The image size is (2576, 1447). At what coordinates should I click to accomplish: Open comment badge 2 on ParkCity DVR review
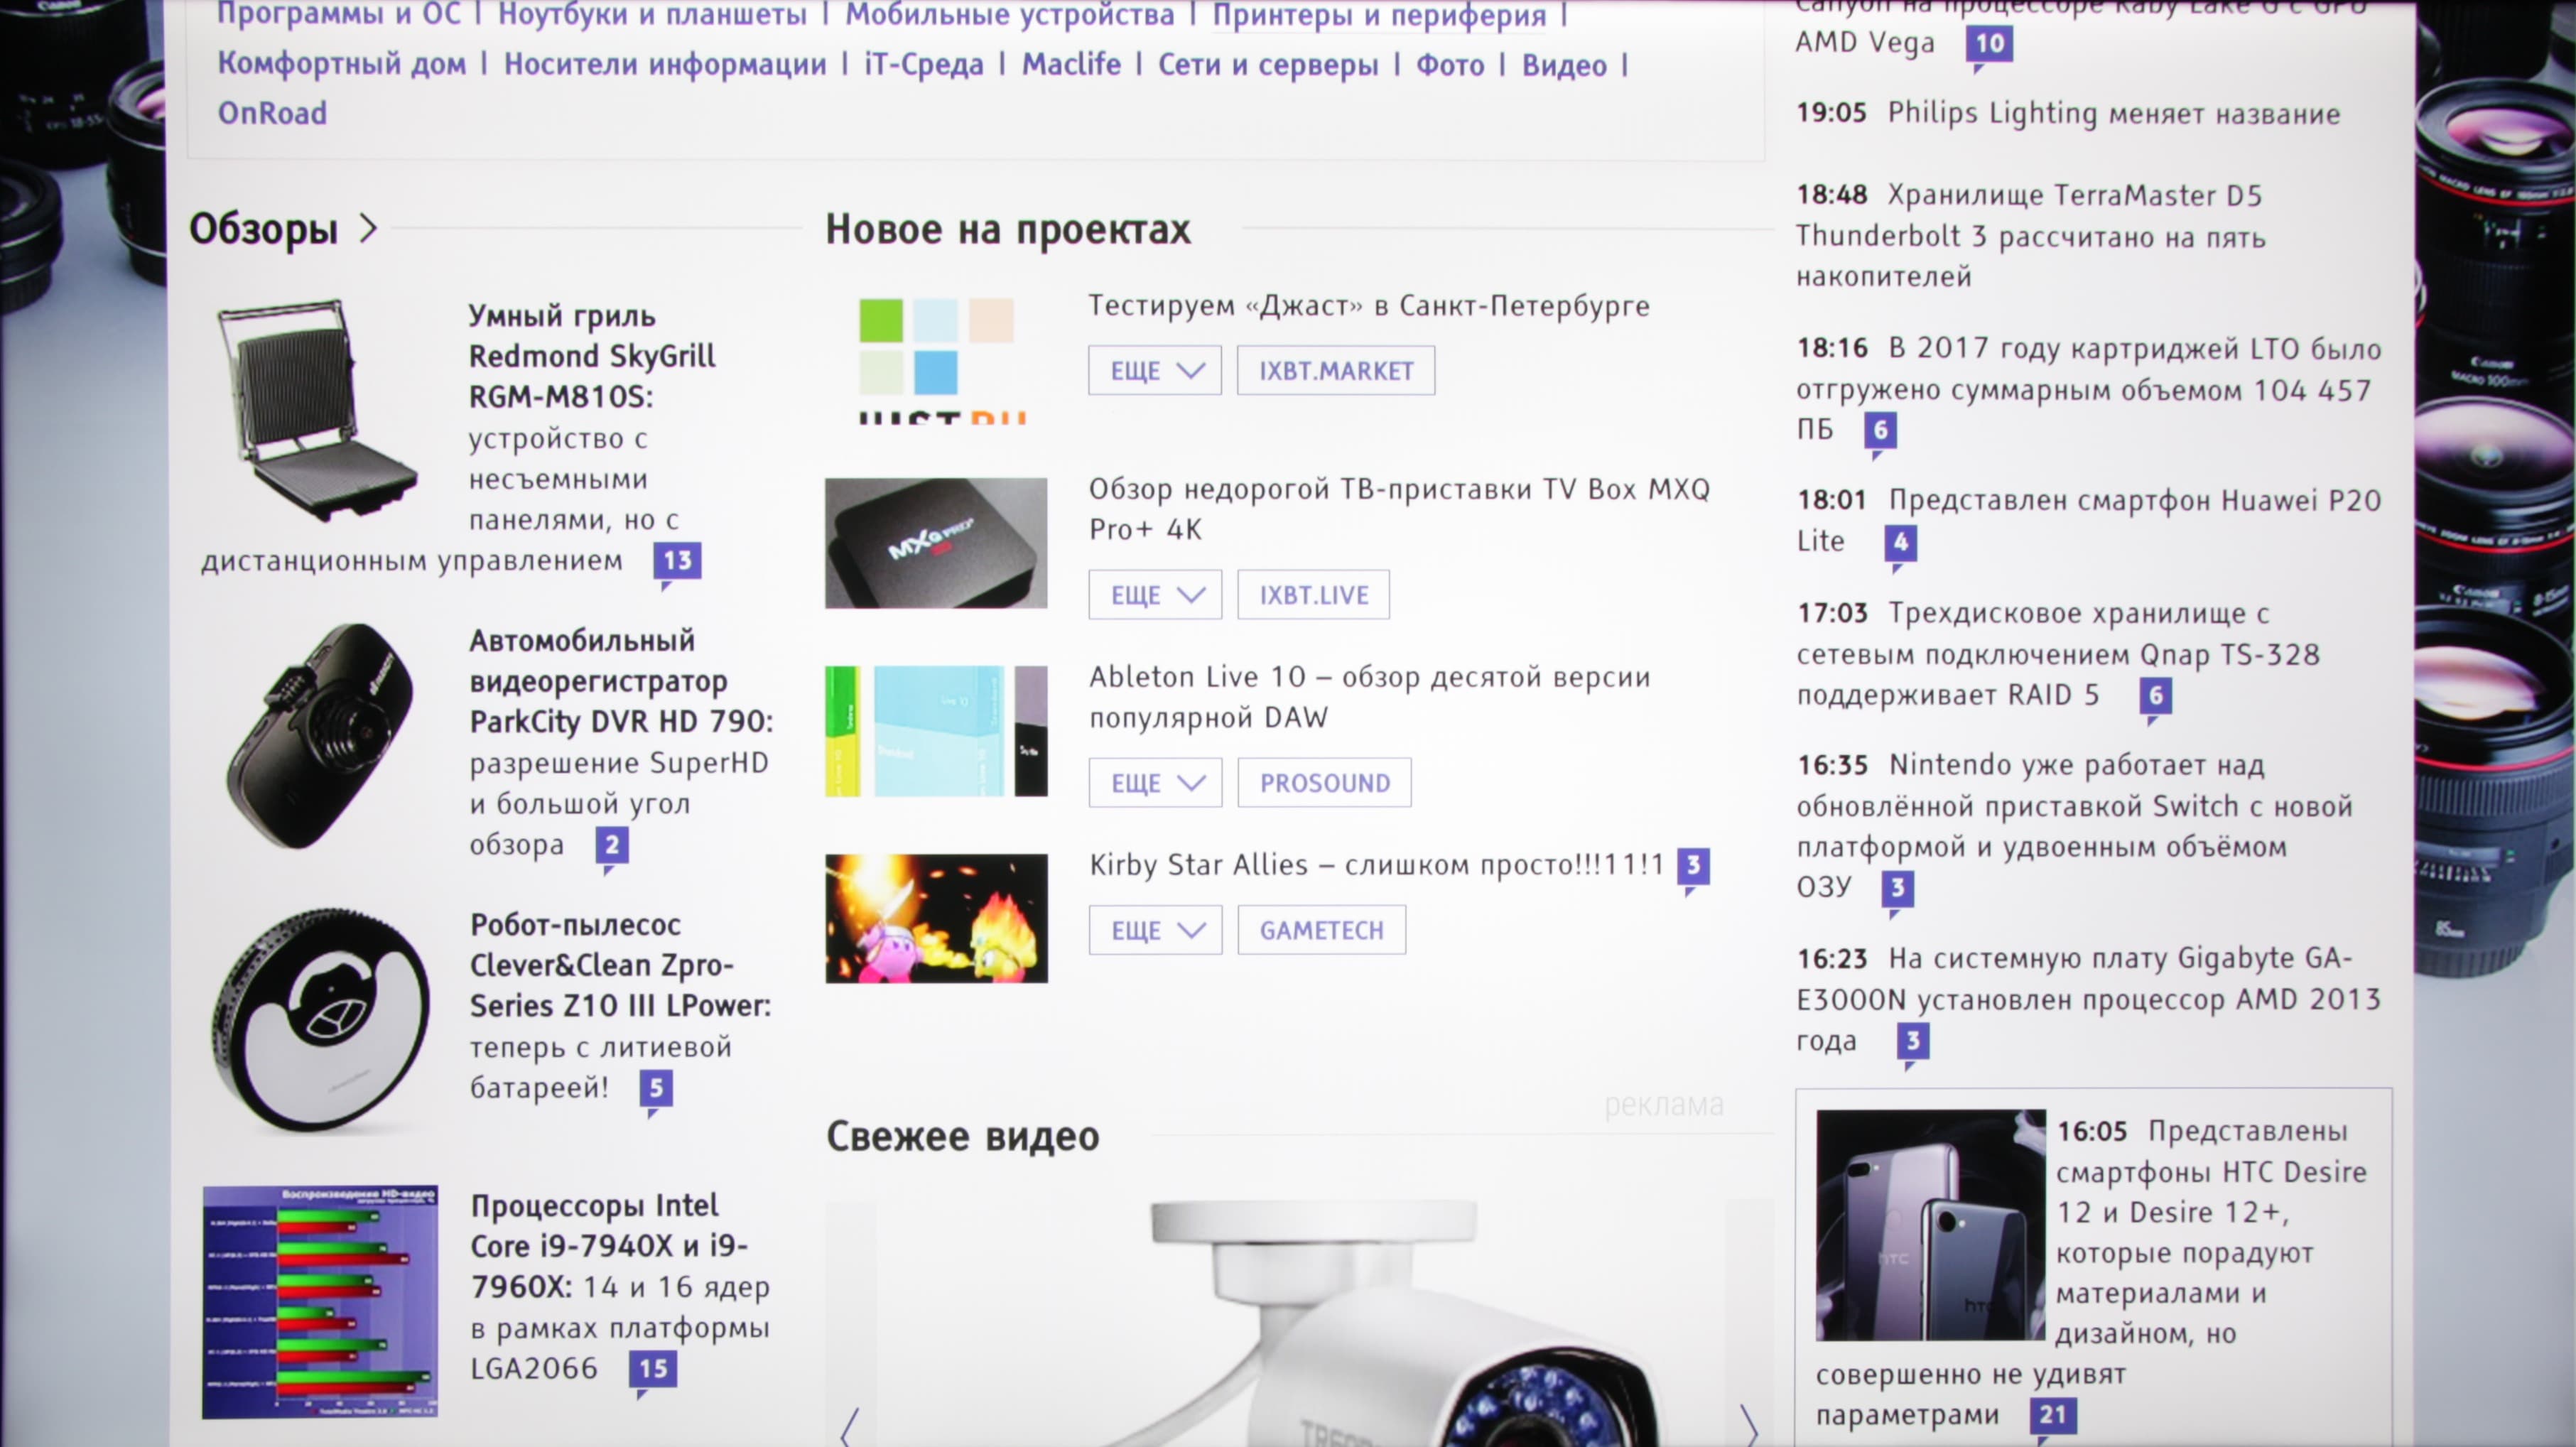612,845
